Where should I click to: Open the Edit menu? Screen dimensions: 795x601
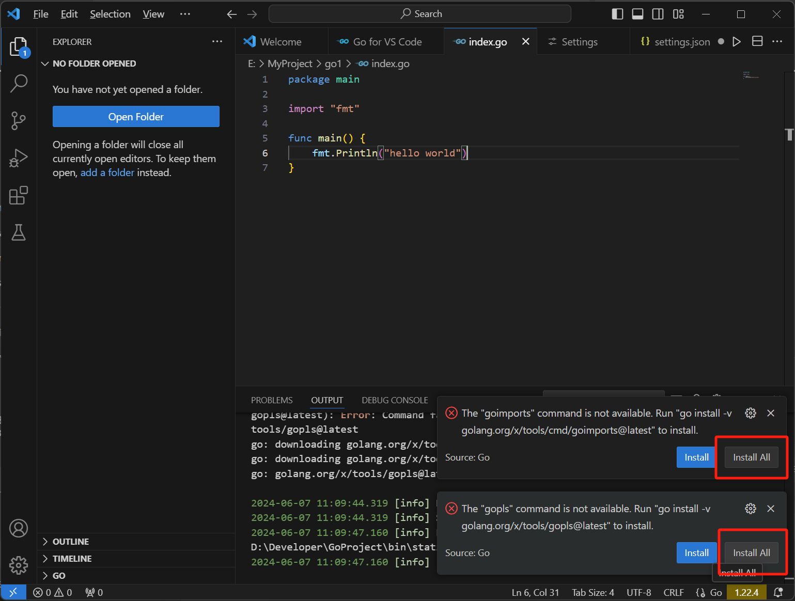[69, 14]
